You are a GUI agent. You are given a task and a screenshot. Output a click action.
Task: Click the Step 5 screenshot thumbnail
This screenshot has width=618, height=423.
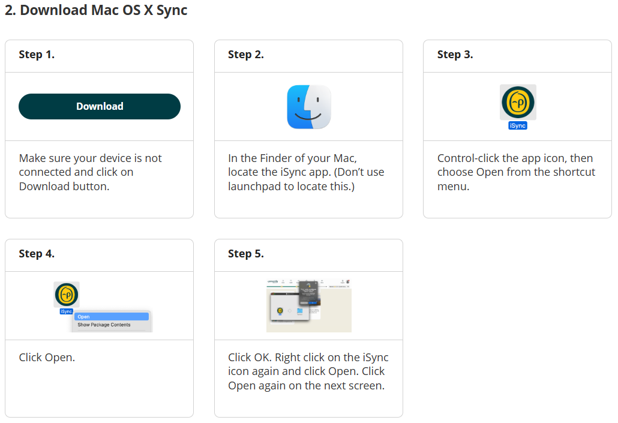[308, 305]
